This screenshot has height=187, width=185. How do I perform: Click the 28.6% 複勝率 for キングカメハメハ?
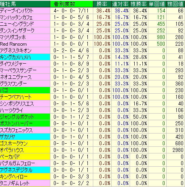140,57
